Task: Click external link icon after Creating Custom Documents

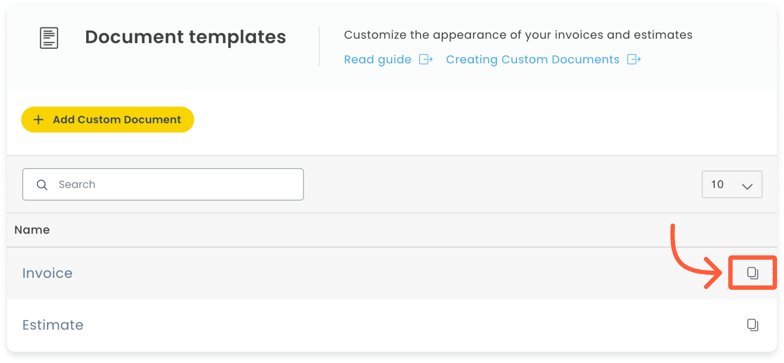Action: click(634, 59)
